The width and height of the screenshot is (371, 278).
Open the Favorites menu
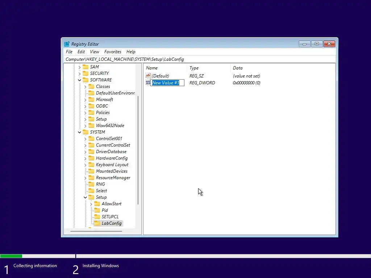click(x=113, y=52)
